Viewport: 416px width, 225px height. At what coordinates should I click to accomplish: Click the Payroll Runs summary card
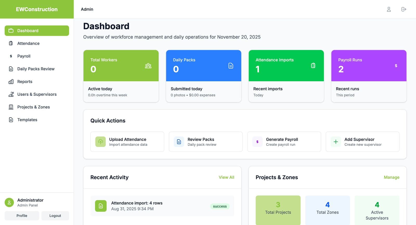368,76
